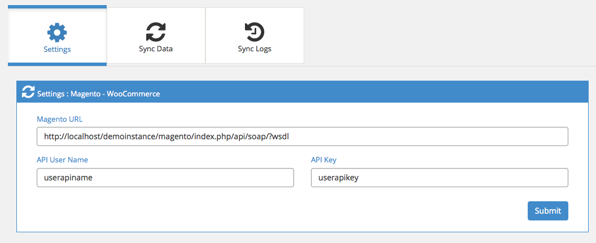
Task: Switch to the Sync Data tab
Action: click(x=156, y=36)
